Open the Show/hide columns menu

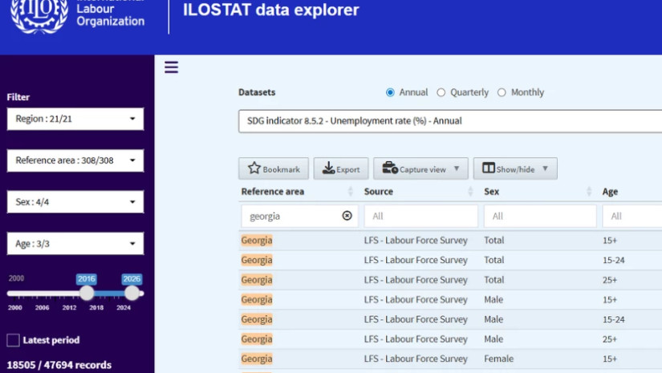click(x=514, y=168)
